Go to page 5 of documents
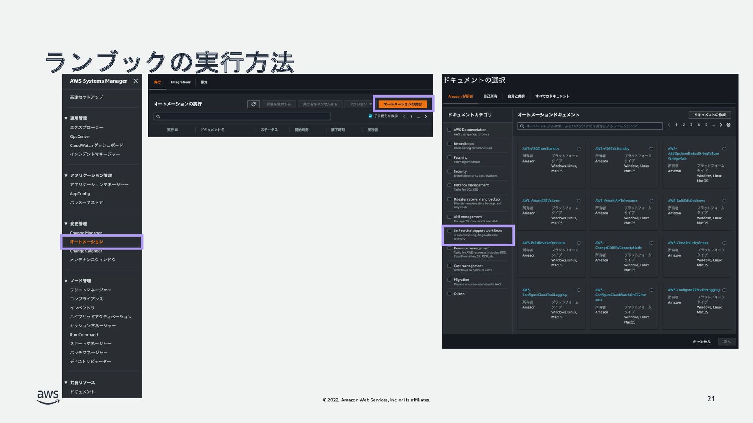The height and width of the screenshot is (423, 753). click(706, 125)
